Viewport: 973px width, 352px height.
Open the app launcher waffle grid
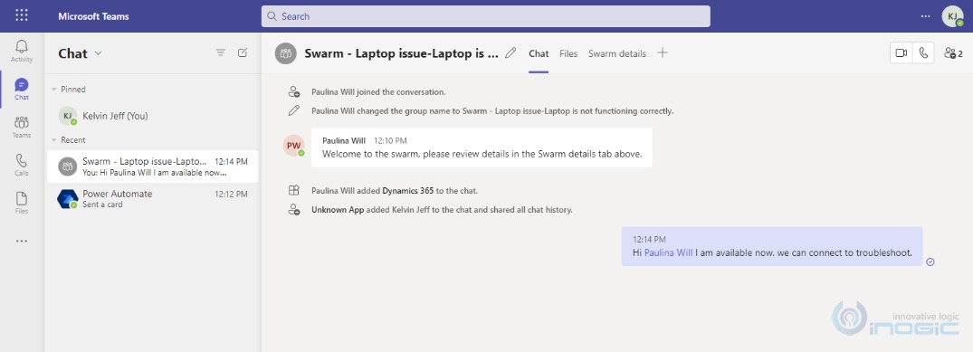[22, 15]
